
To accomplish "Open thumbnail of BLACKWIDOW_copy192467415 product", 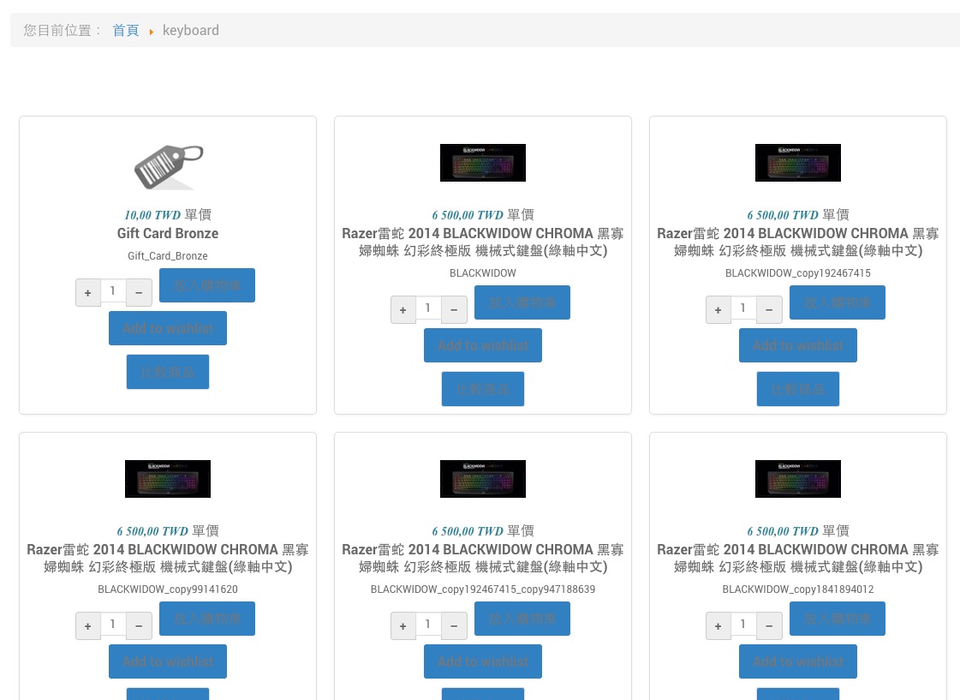I will [798, 162].
